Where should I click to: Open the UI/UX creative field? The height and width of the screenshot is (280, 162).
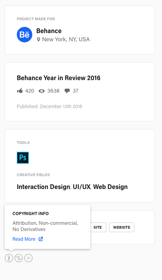pyautogui.click(x=81, y=187)
